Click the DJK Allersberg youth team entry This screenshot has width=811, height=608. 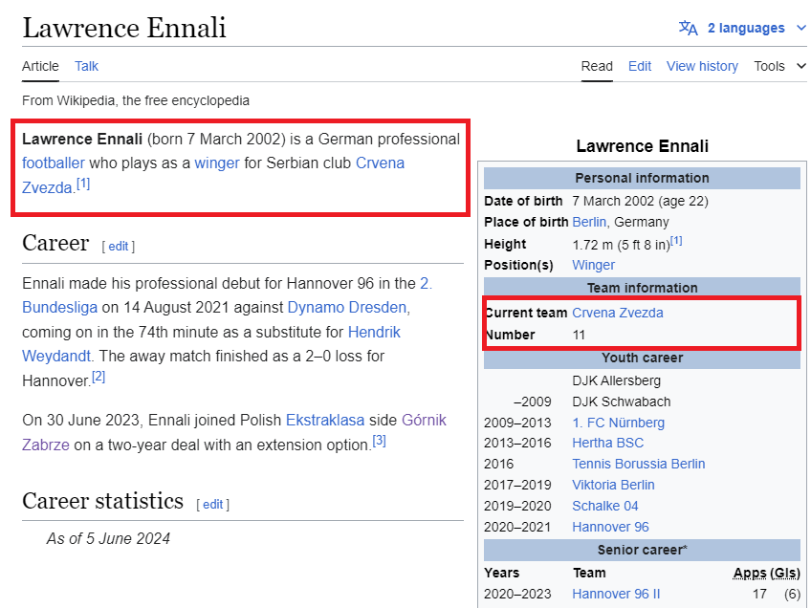pos(617,381)
